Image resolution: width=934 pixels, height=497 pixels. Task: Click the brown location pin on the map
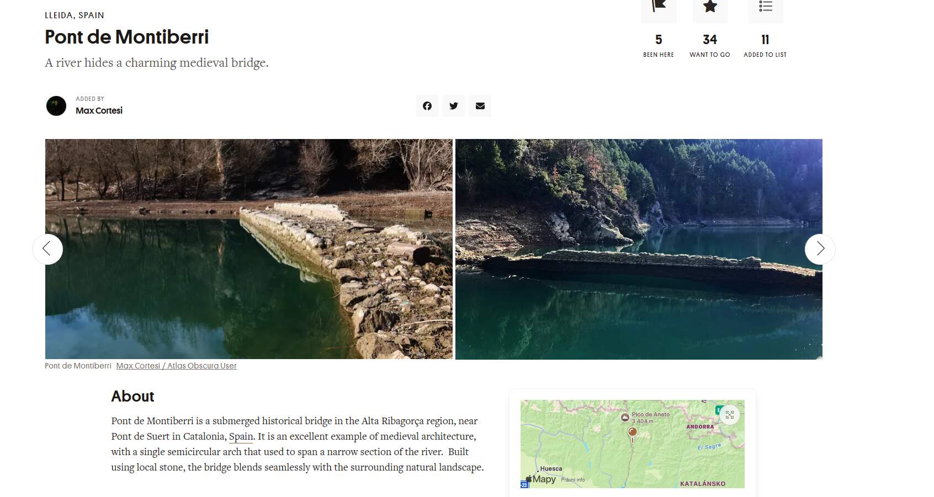[x=633, y=433]
